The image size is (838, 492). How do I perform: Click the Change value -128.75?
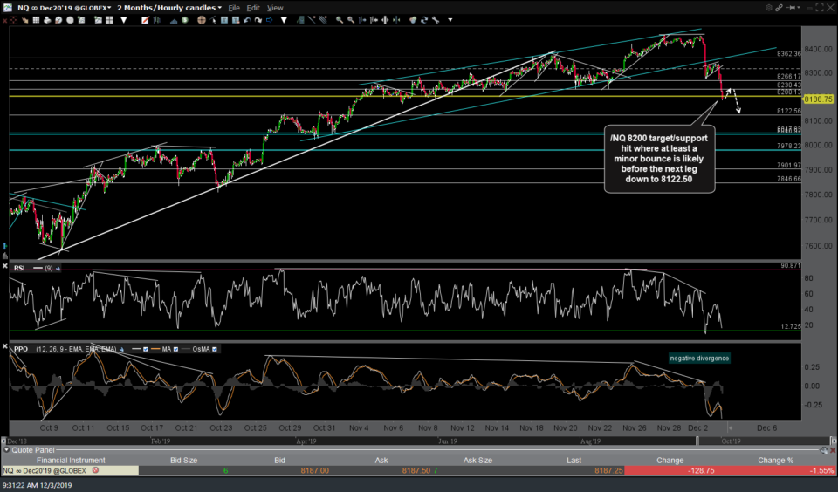(701, 471)
